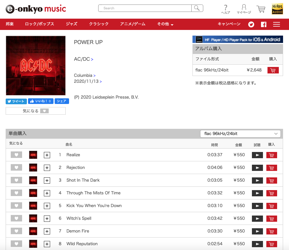
Task: Play preview of Wild Reputation
Action: (257, 244)
